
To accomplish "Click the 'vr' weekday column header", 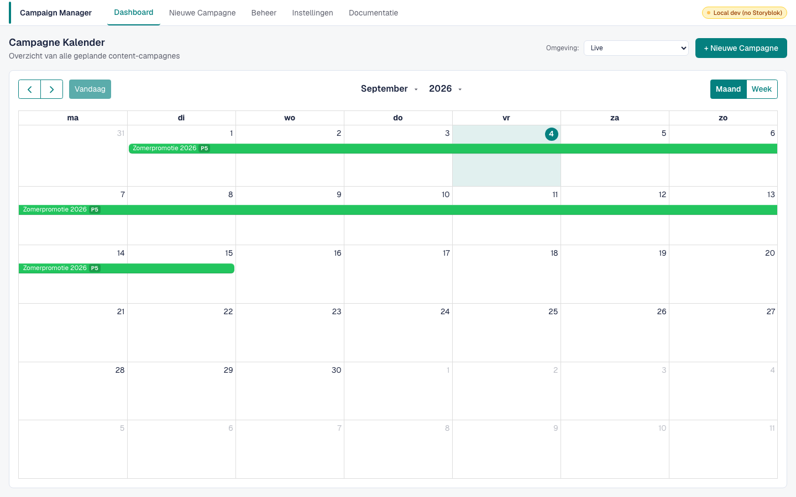I will pos(506,118).
